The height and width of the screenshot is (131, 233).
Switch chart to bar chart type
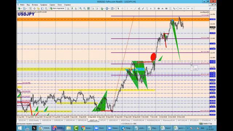coord(68,8)
